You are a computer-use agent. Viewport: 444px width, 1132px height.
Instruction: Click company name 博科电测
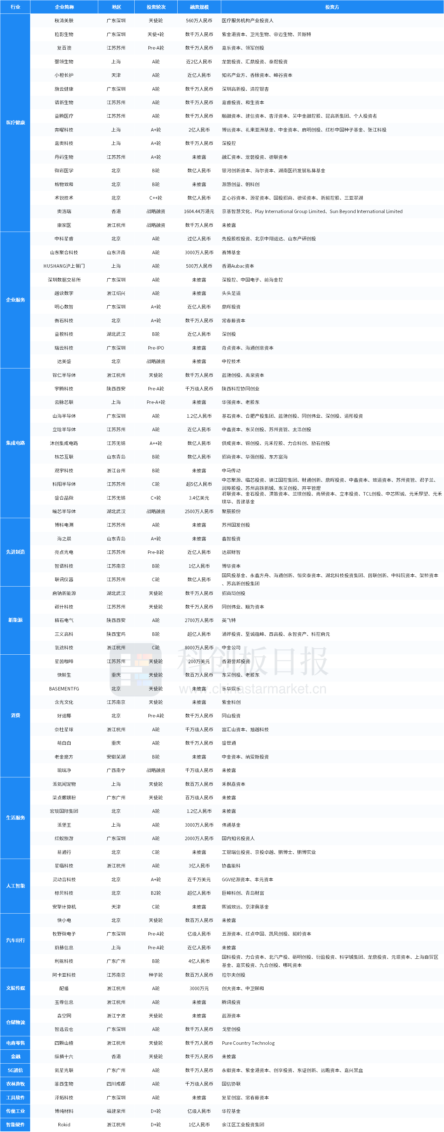[64, 525]
